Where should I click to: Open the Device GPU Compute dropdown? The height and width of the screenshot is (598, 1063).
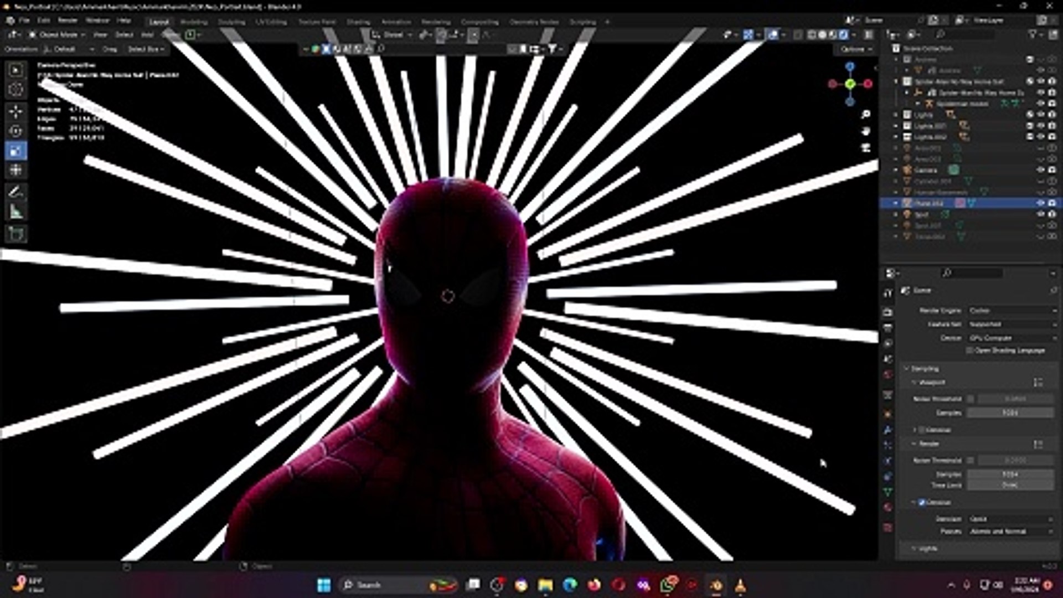(x=1012, y=338)
